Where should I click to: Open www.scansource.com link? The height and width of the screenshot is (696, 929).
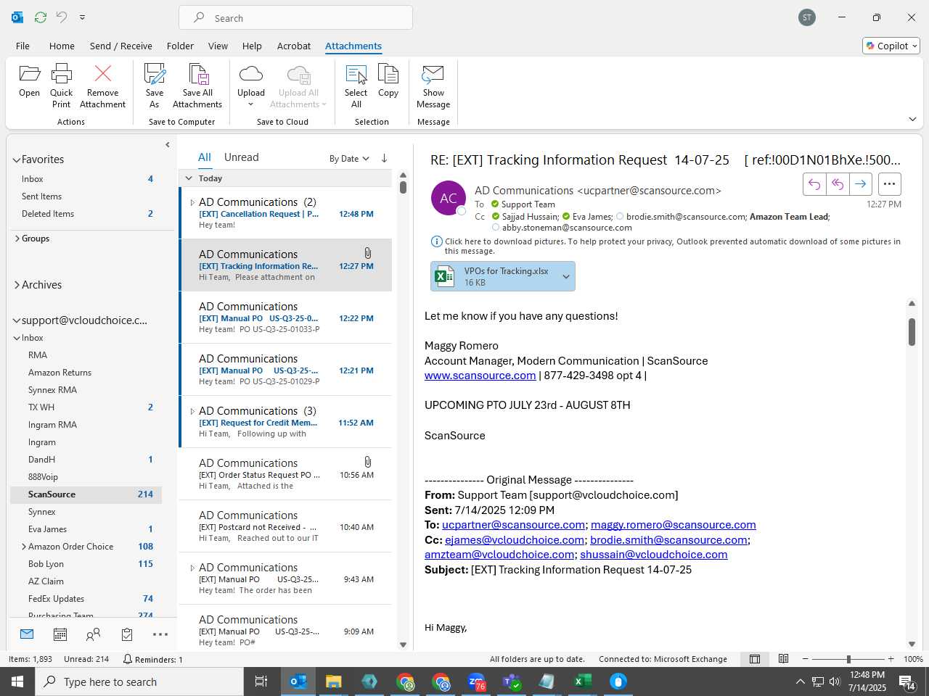click(x=480, y=376)
